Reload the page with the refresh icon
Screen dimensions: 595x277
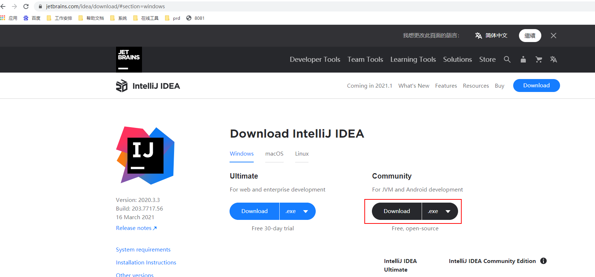26,6
